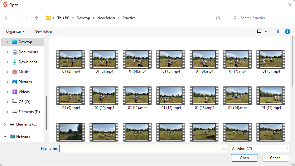Click the Cancel button

[x=276, y=158]
